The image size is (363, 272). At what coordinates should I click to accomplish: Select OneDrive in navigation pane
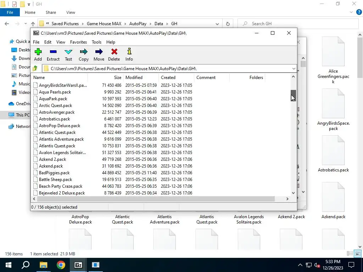(x=19, y=104)
